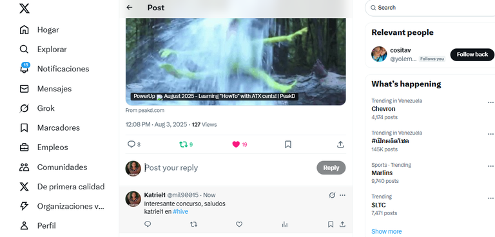Open Mensajes in the sidebar

point(54,89)
